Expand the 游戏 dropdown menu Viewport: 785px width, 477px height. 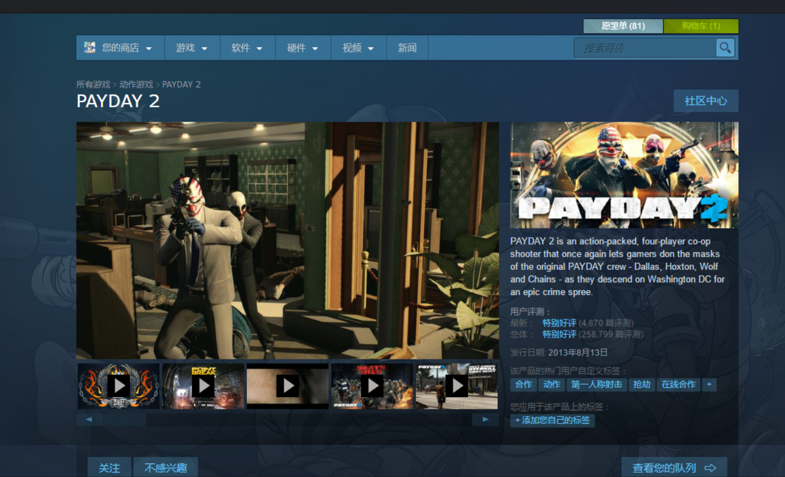coord(192,48)
